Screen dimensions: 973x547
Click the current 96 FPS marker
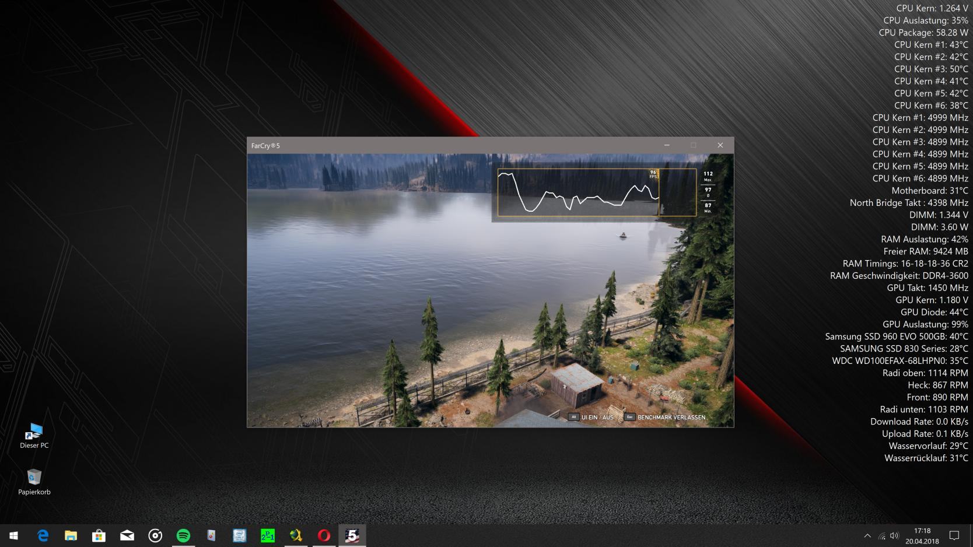click(x=653, y=174)
